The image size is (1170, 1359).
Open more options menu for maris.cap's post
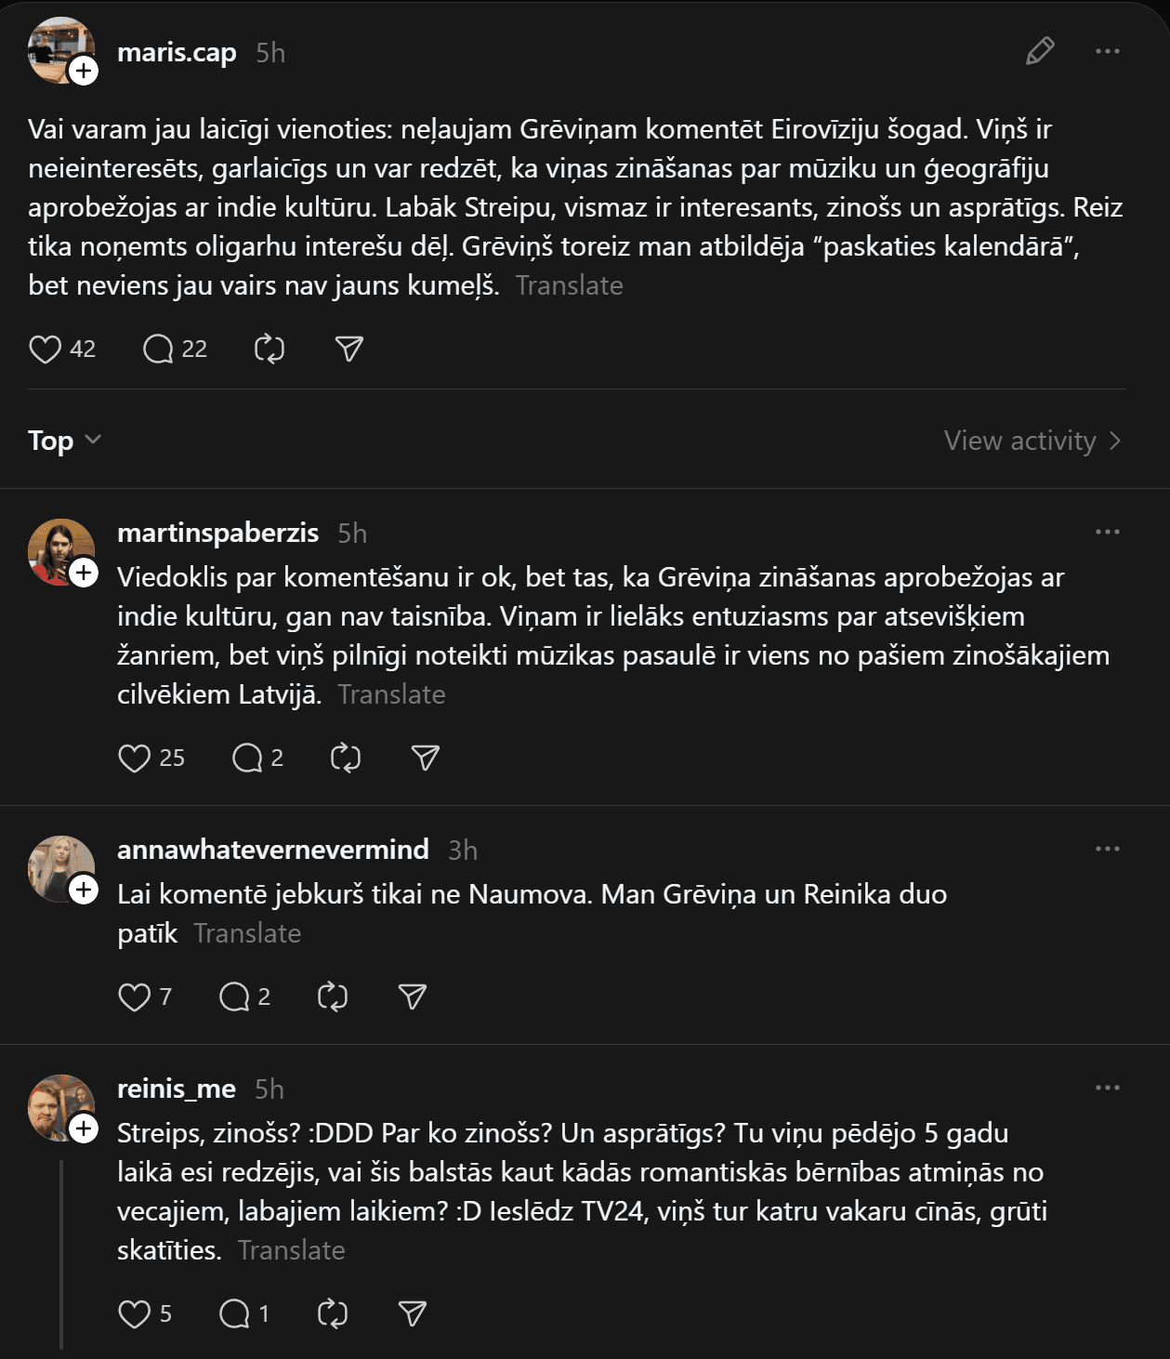(x=1107, y=51)
